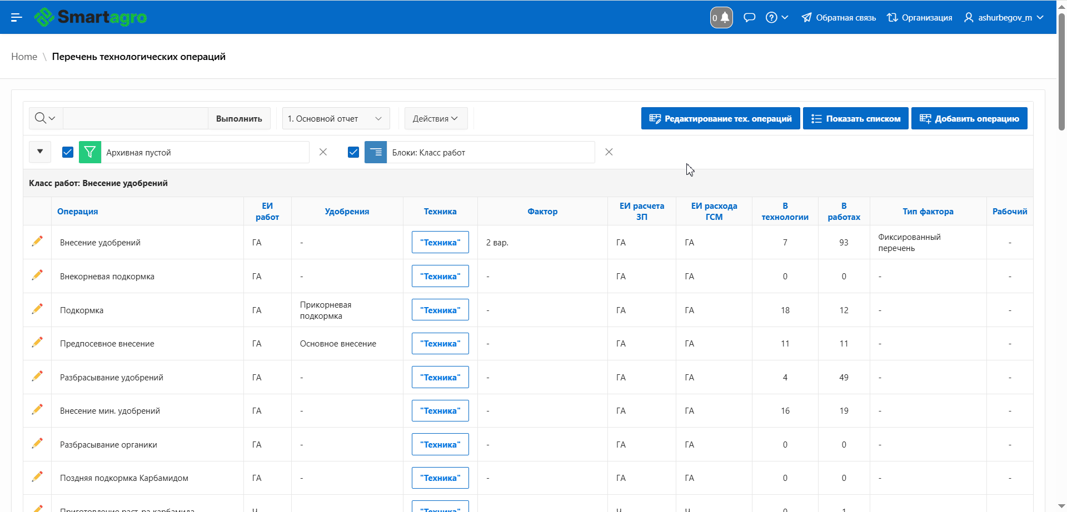Click the green filter funnel icon

point(90,152)
